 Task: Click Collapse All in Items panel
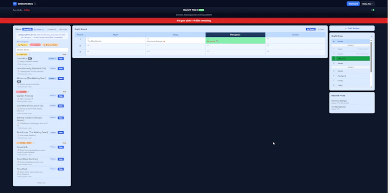coord(52,29)
